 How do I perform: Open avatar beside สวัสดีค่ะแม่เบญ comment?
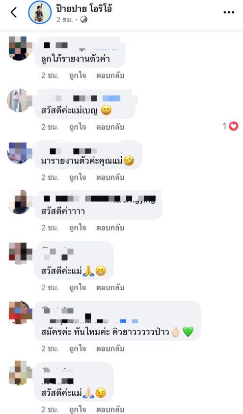[20, 101]
